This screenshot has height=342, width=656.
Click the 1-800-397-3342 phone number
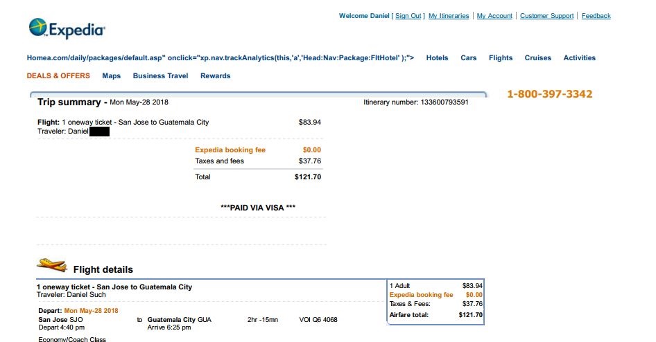tap(549, 94)
